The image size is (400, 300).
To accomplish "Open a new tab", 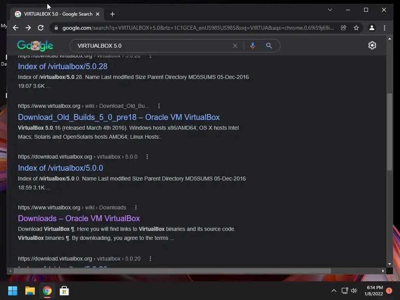I will (x=112, y=14).
